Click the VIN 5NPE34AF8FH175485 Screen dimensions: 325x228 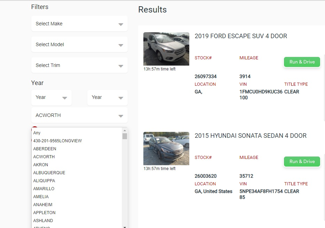(x=261, y=194)
